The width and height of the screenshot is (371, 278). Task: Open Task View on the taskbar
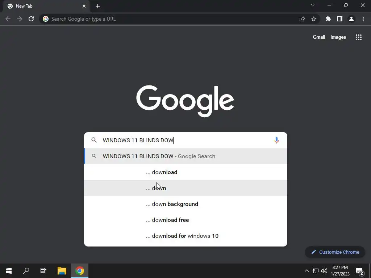pos(43,271)
